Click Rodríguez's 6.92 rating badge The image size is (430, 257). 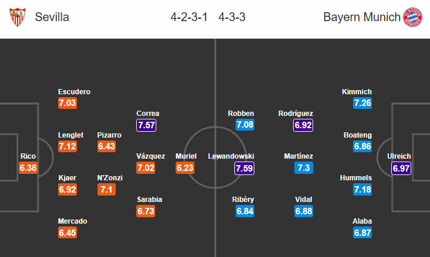coord(304,125)
